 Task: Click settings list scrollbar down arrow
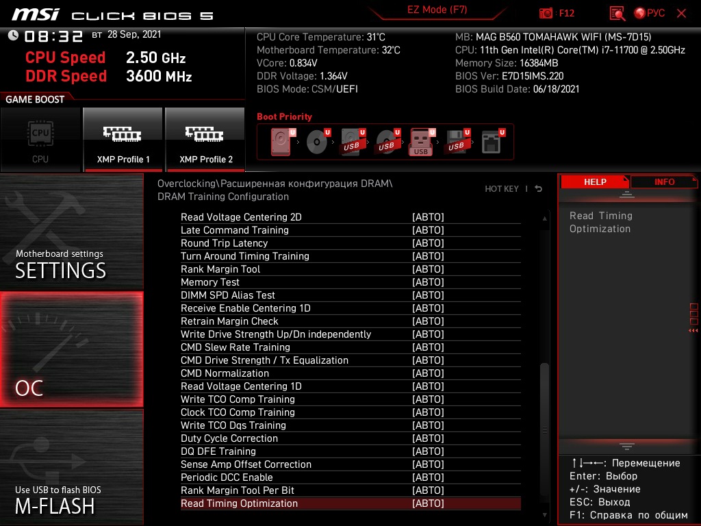tap(544, 515)
